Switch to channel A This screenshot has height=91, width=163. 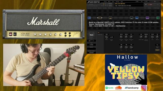coord(89,41)
